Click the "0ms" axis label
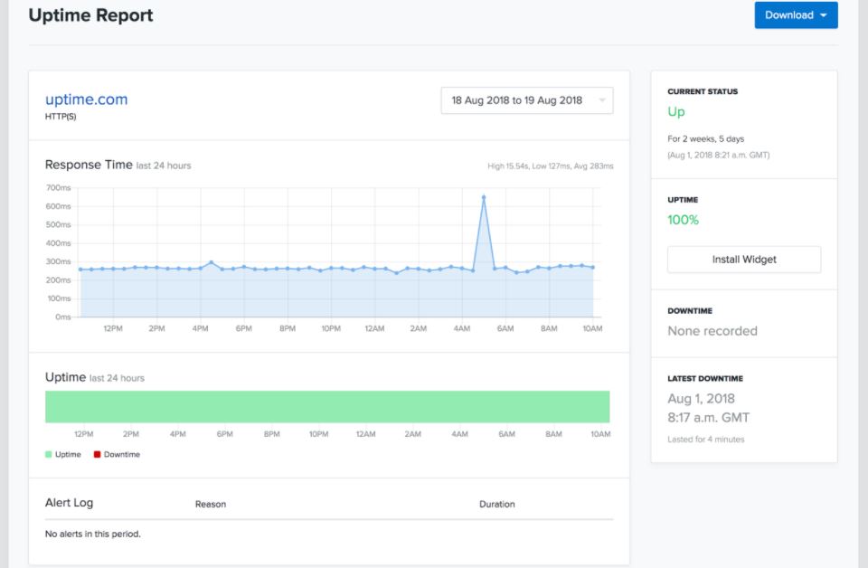 [63, 317]
